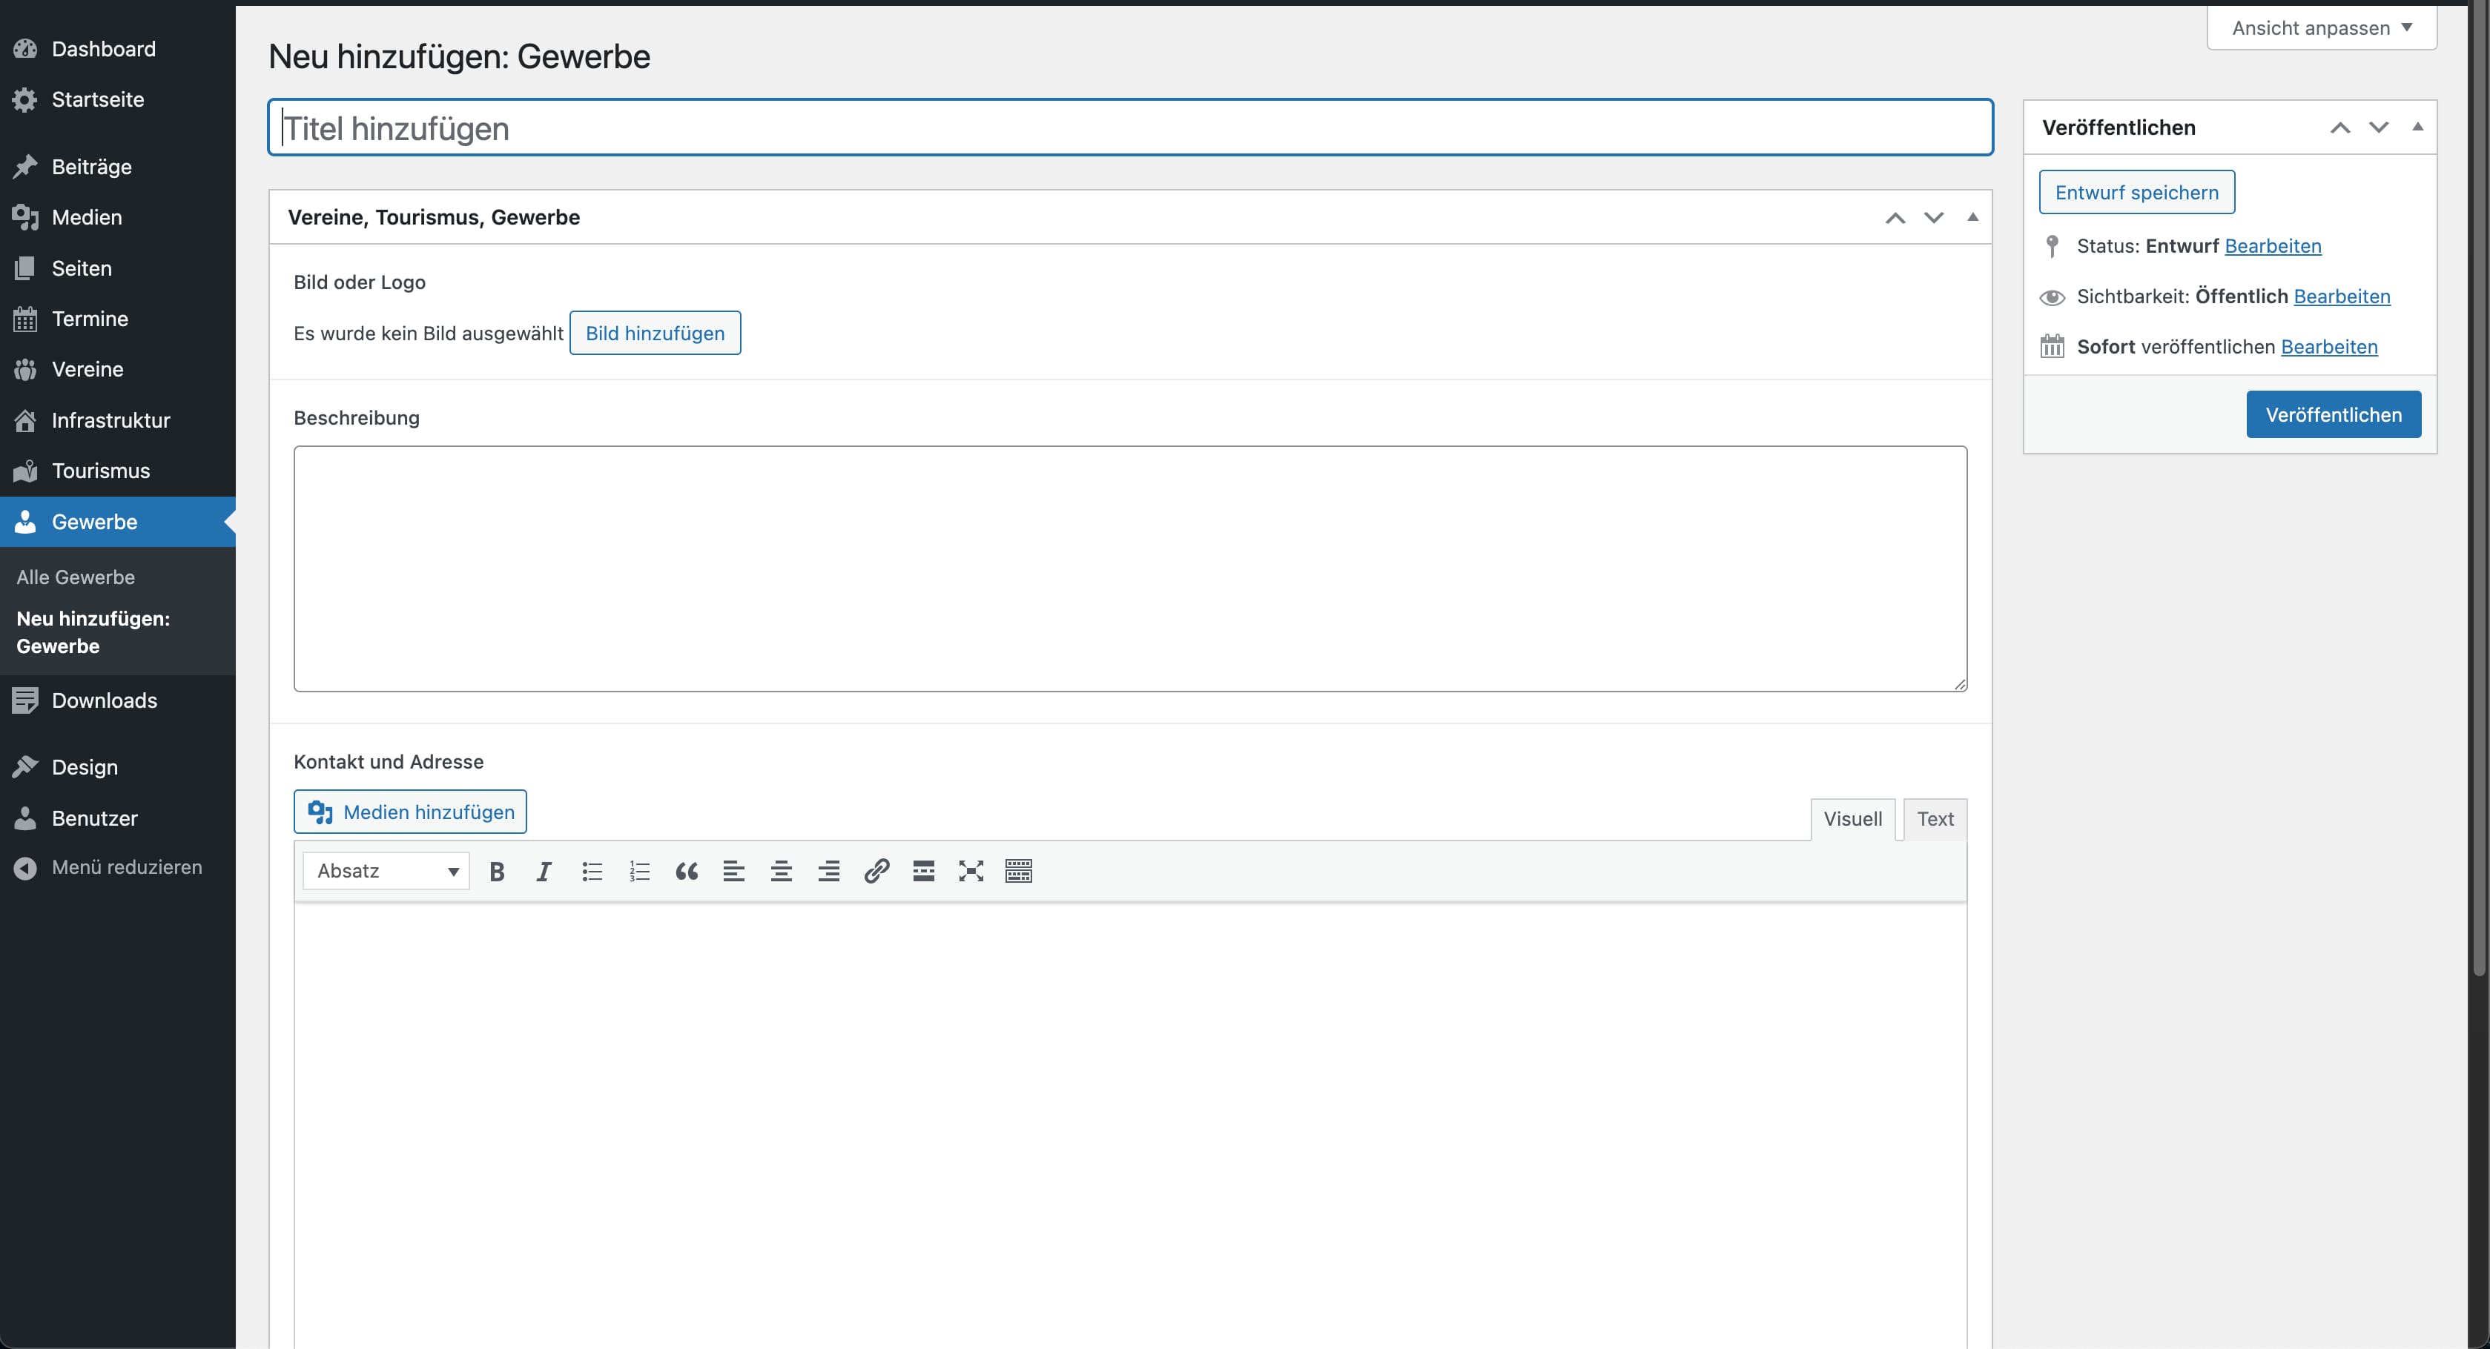Move Vereine, Tourismus, Gewerbe box down
Image resolution: width=2490 pixels, height=1349 pixels.
click(1933, 217)
